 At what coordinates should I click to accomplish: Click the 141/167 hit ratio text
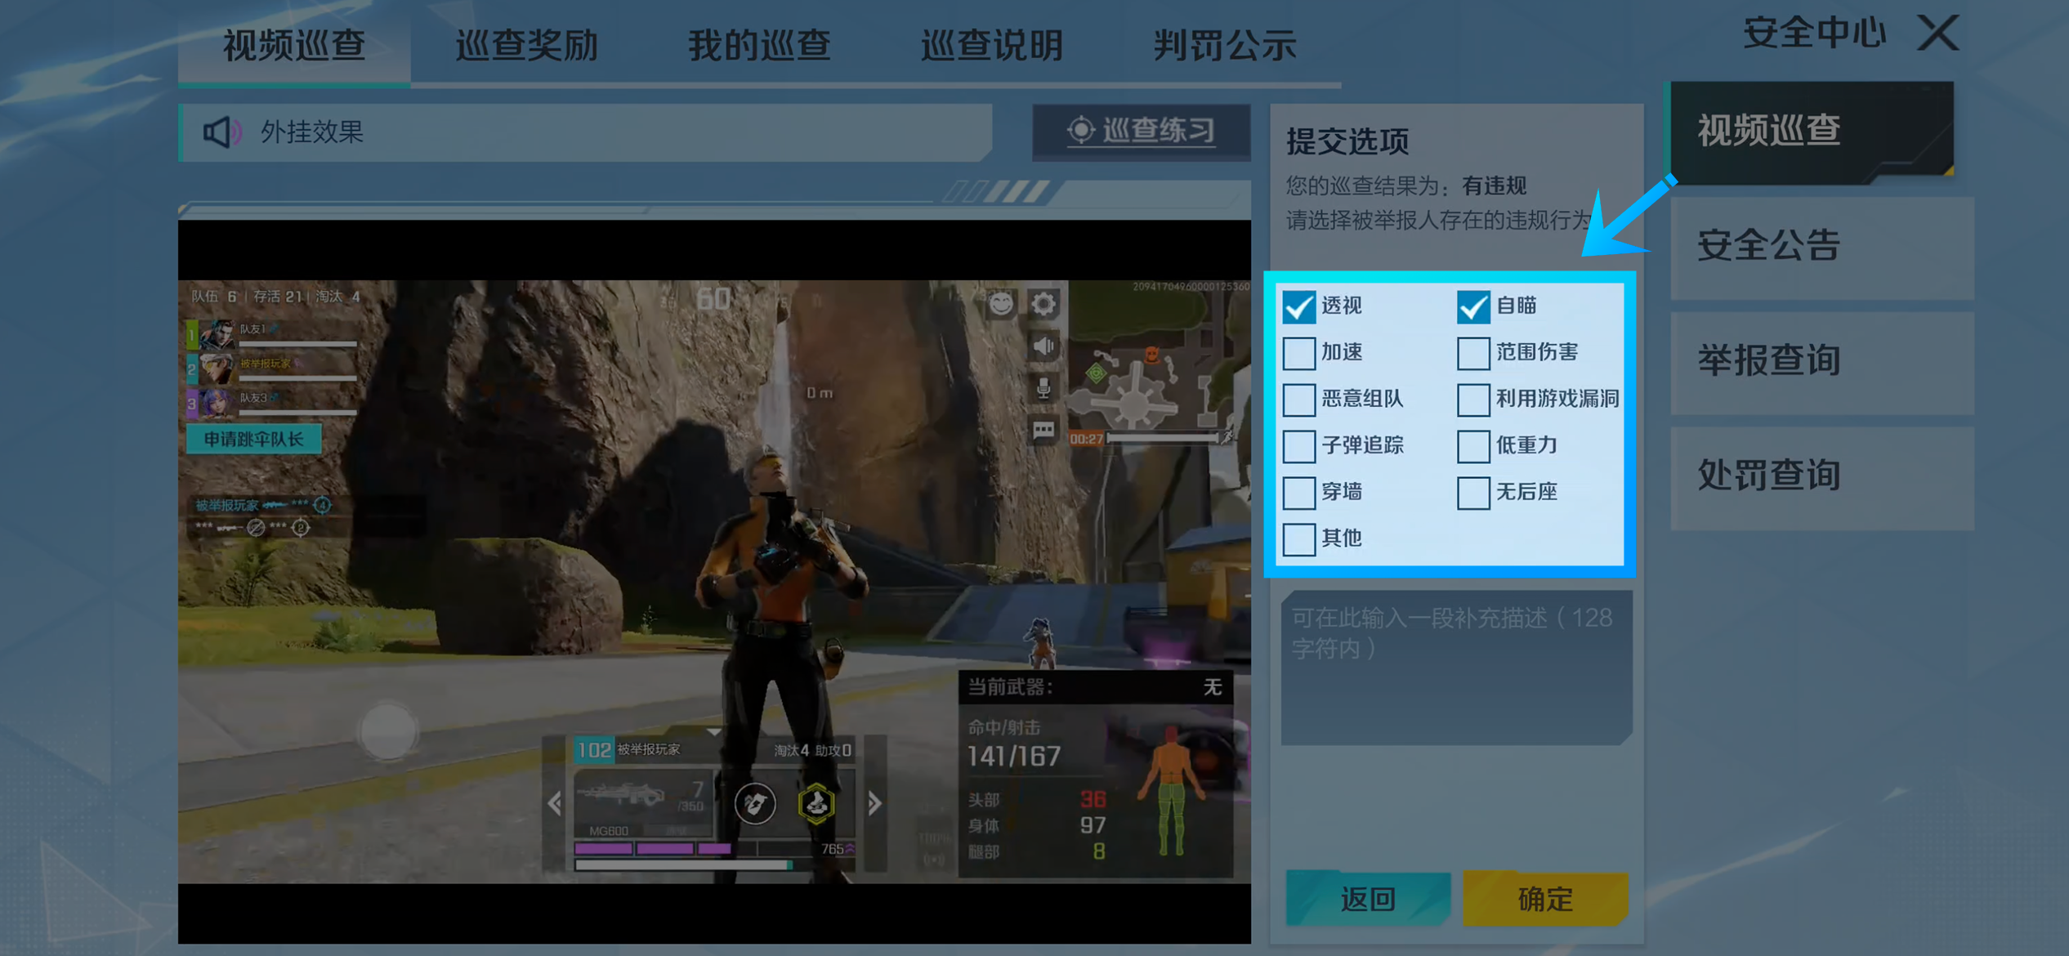[1014, 757]
